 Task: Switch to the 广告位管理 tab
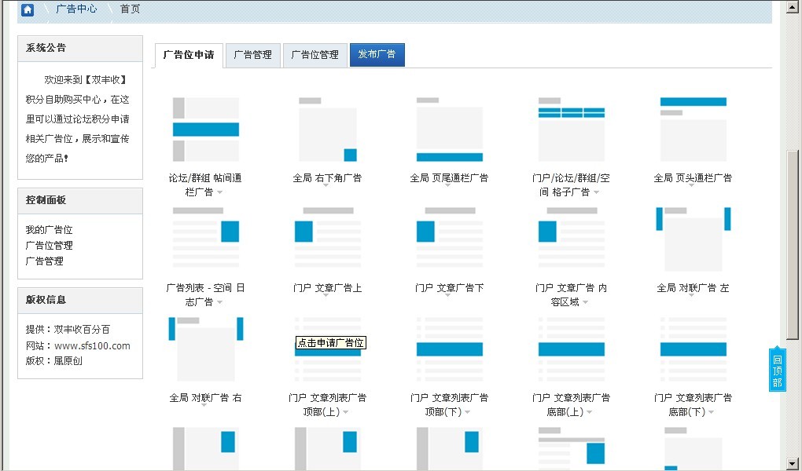(315, 55)
